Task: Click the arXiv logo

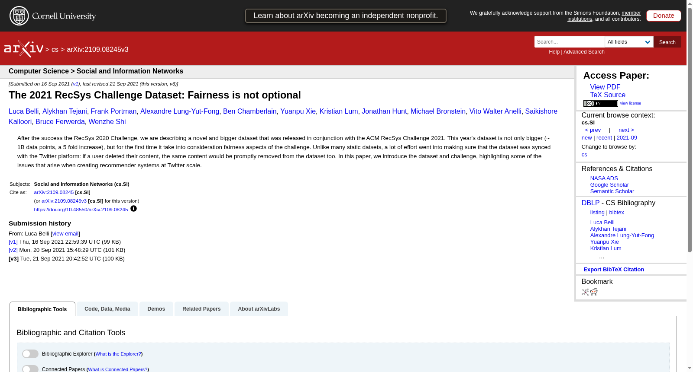Action: click(24, 49)
